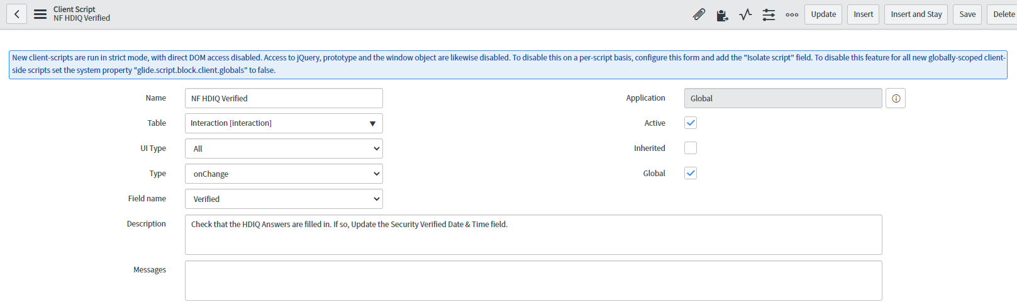Open the more options ellipsis icon
The height and width of the screenshot is (302, 1017).
792,14
